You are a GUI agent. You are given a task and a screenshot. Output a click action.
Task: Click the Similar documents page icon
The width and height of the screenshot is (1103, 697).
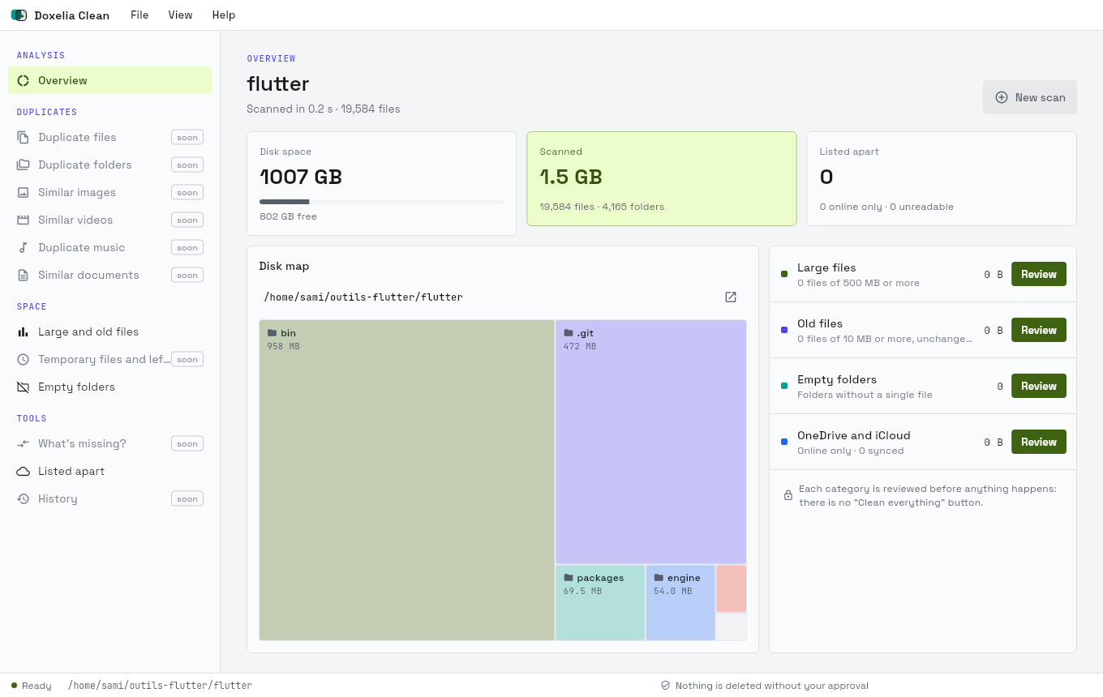[x=23, y=275]
